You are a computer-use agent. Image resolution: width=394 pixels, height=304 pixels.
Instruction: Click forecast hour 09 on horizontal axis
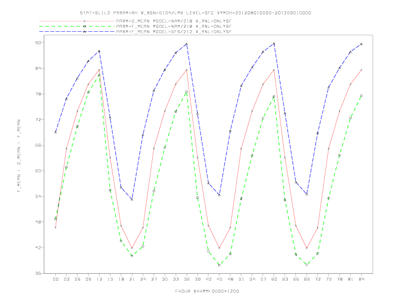pos(88,279)
